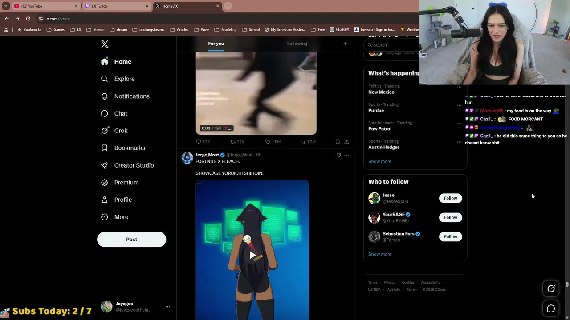570x320 pixels.
Task: Select the For you timeline tab
Action: point(216,44)
